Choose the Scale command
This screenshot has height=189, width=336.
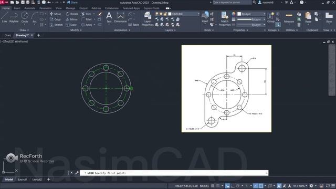pyautogui.click(x=71, y=25)
